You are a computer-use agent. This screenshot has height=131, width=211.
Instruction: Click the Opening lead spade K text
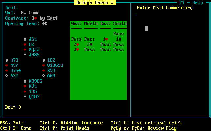[x=26, y=24]
